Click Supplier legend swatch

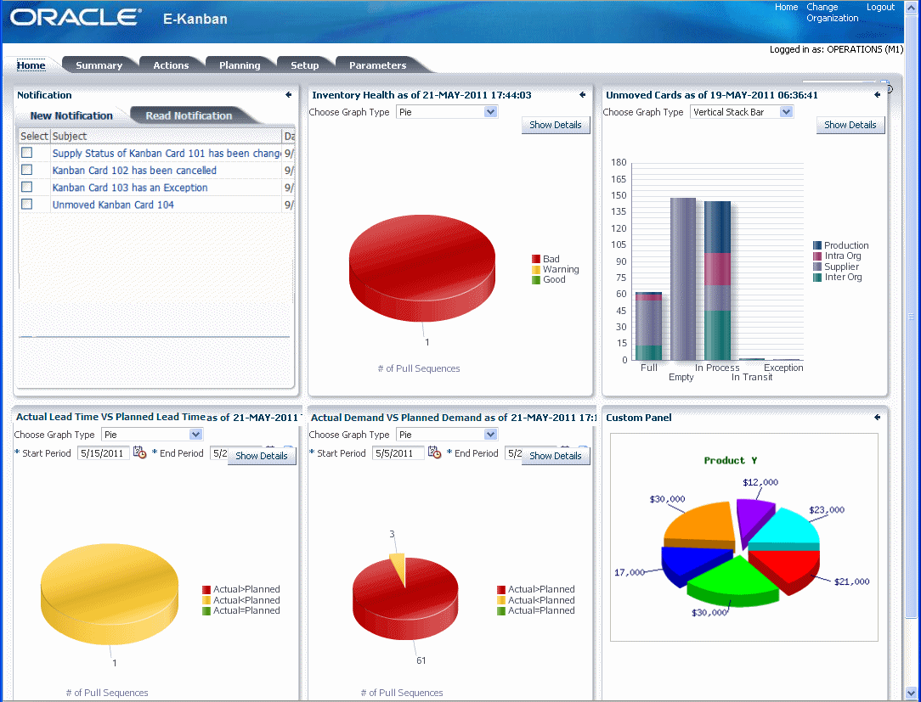[x=817, y=267]
